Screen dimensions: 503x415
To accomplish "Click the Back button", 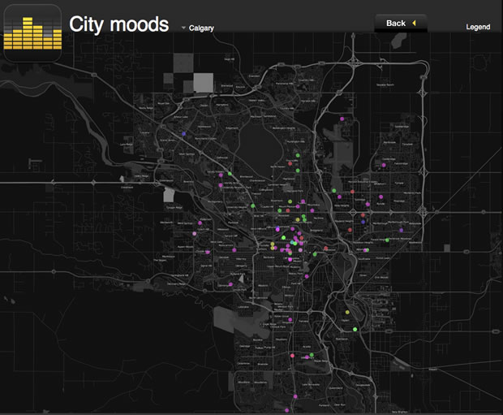I will coord(401,23).
